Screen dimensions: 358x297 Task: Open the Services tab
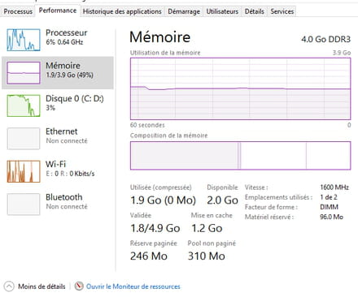coord(282,11)
